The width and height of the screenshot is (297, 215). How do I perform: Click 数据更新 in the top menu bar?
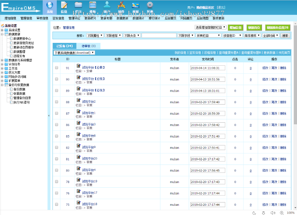pyautogui.click(x=122, y=18)
